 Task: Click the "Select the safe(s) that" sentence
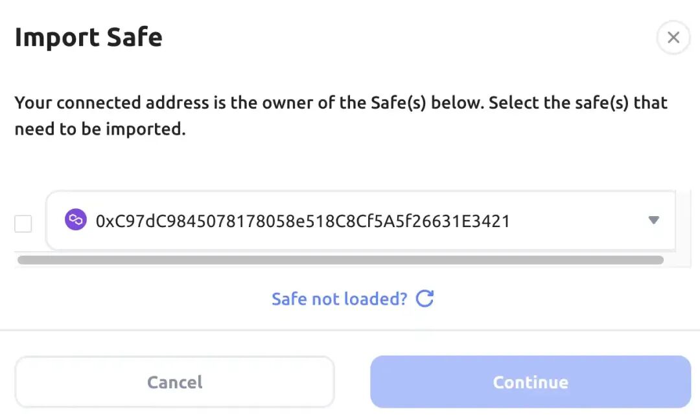577,103
